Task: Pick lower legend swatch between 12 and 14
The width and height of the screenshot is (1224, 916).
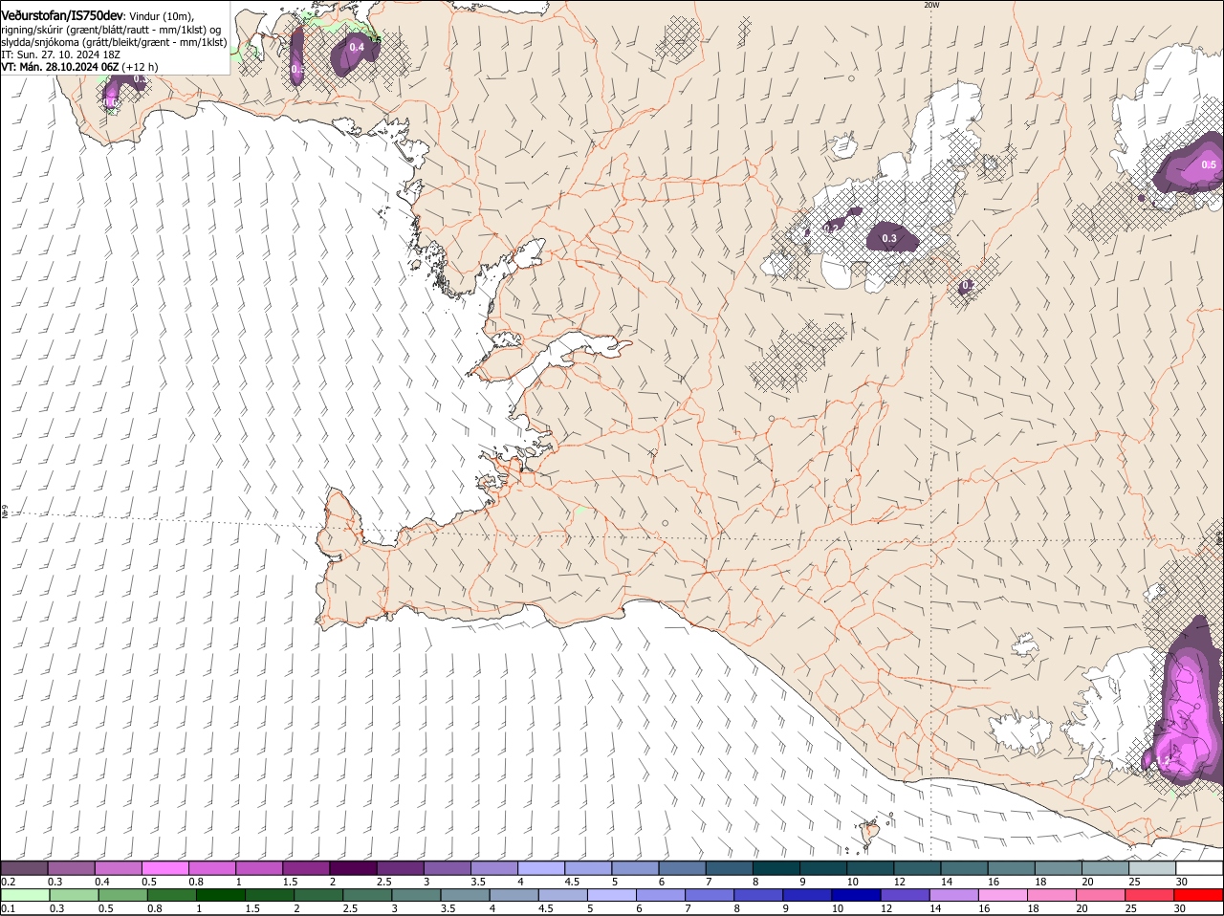Action: point(905,895)
